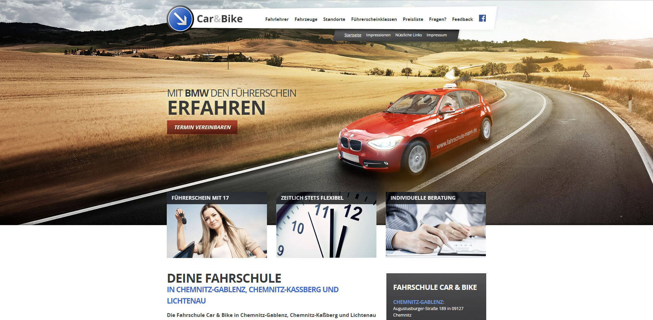Image resolution: width=653 pixels, height=320 pixels.
Task: Open the Preisliste page
Action: 413,20
